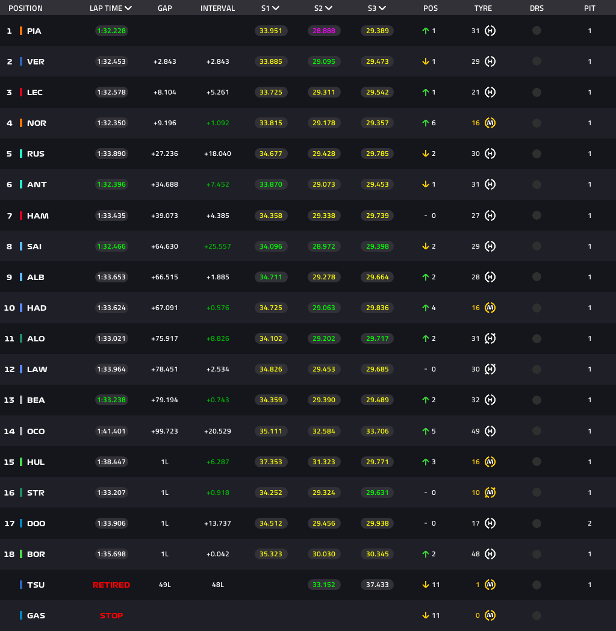Click the PIT column header
Screen dimensions: 616x631
point(590,8)
